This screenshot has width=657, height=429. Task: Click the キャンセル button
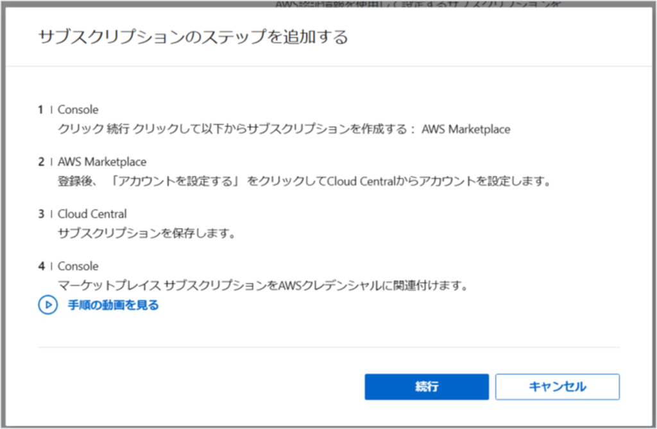tap(558, 387)
